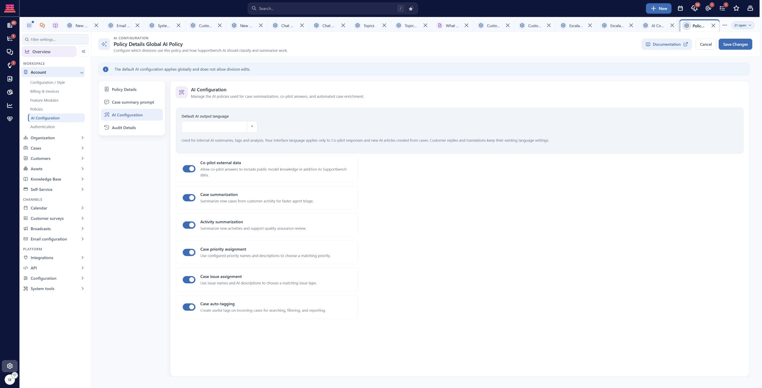Click the Cancel button
762x388 pixels.
pos(706,44)
